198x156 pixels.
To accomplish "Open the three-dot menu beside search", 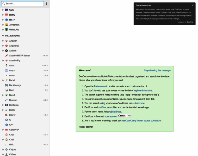I will pos(47,4).
